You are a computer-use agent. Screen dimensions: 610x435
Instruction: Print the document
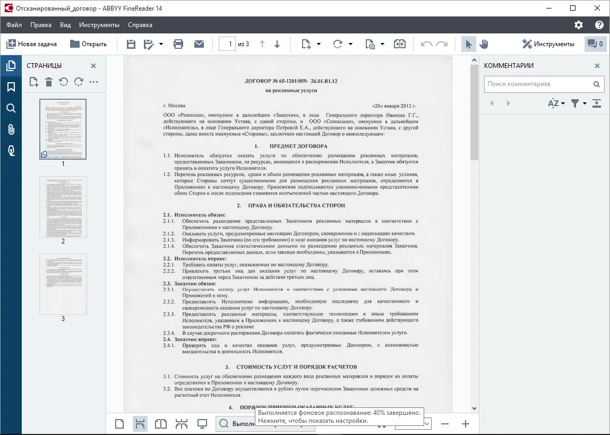(178, 44)
